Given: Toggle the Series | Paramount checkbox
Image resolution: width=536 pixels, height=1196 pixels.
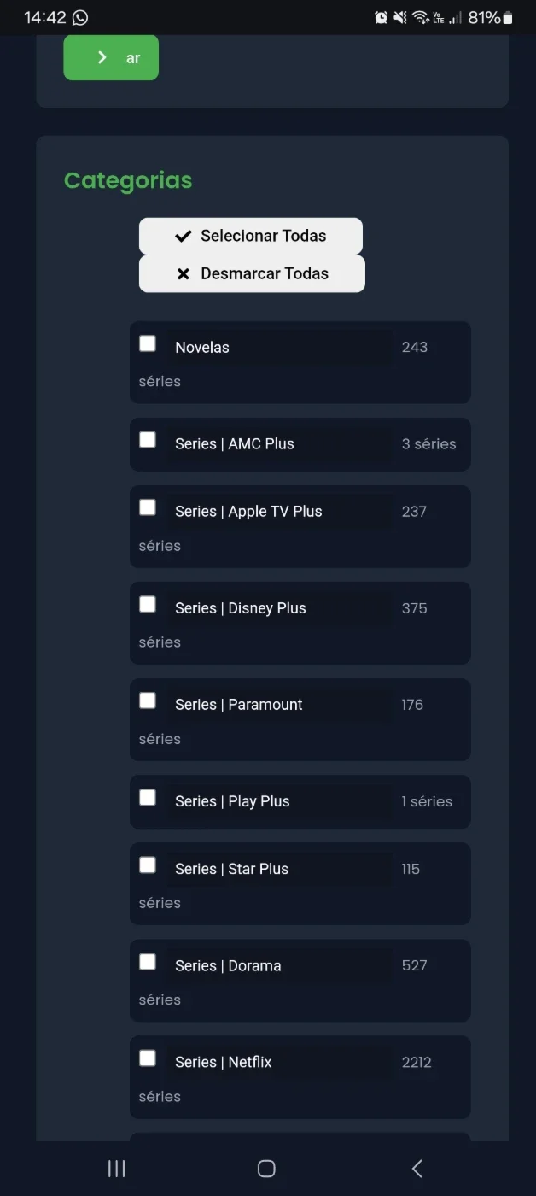Looking at the screenshot, I should click(148, 701).
